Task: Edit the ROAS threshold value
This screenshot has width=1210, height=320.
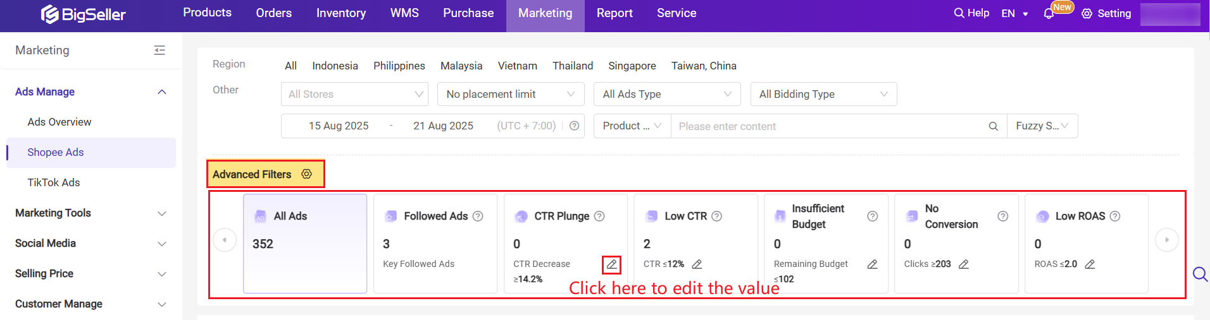Action: 1090,264
